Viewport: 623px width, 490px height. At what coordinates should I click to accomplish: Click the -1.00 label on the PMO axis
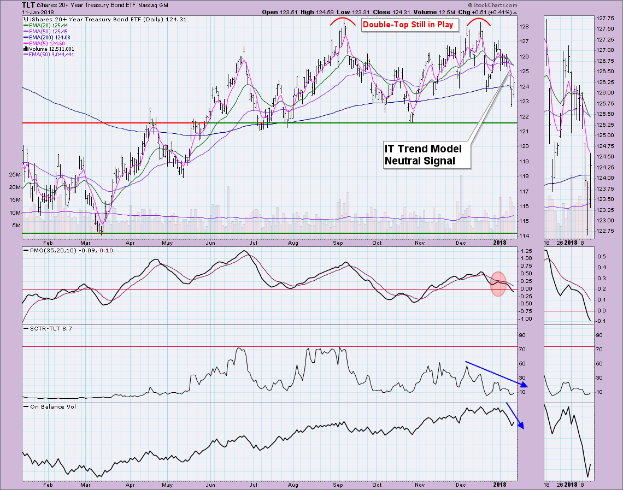pyautogui.click(x=525, y=319)
